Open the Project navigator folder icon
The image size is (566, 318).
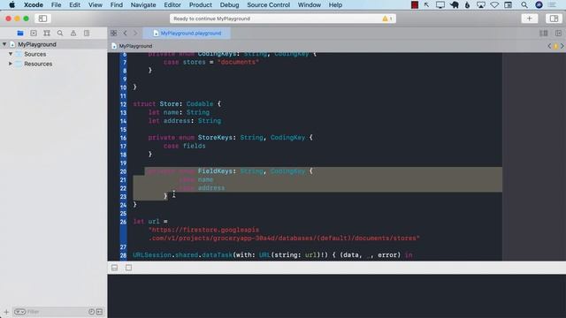point(20,34)
